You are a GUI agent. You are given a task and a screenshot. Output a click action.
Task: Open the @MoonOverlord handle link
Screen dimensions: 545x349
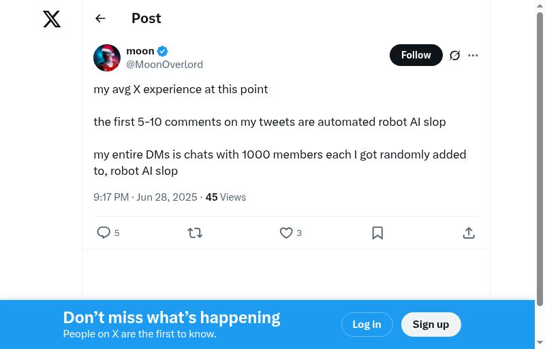click(x=164, y=65)
